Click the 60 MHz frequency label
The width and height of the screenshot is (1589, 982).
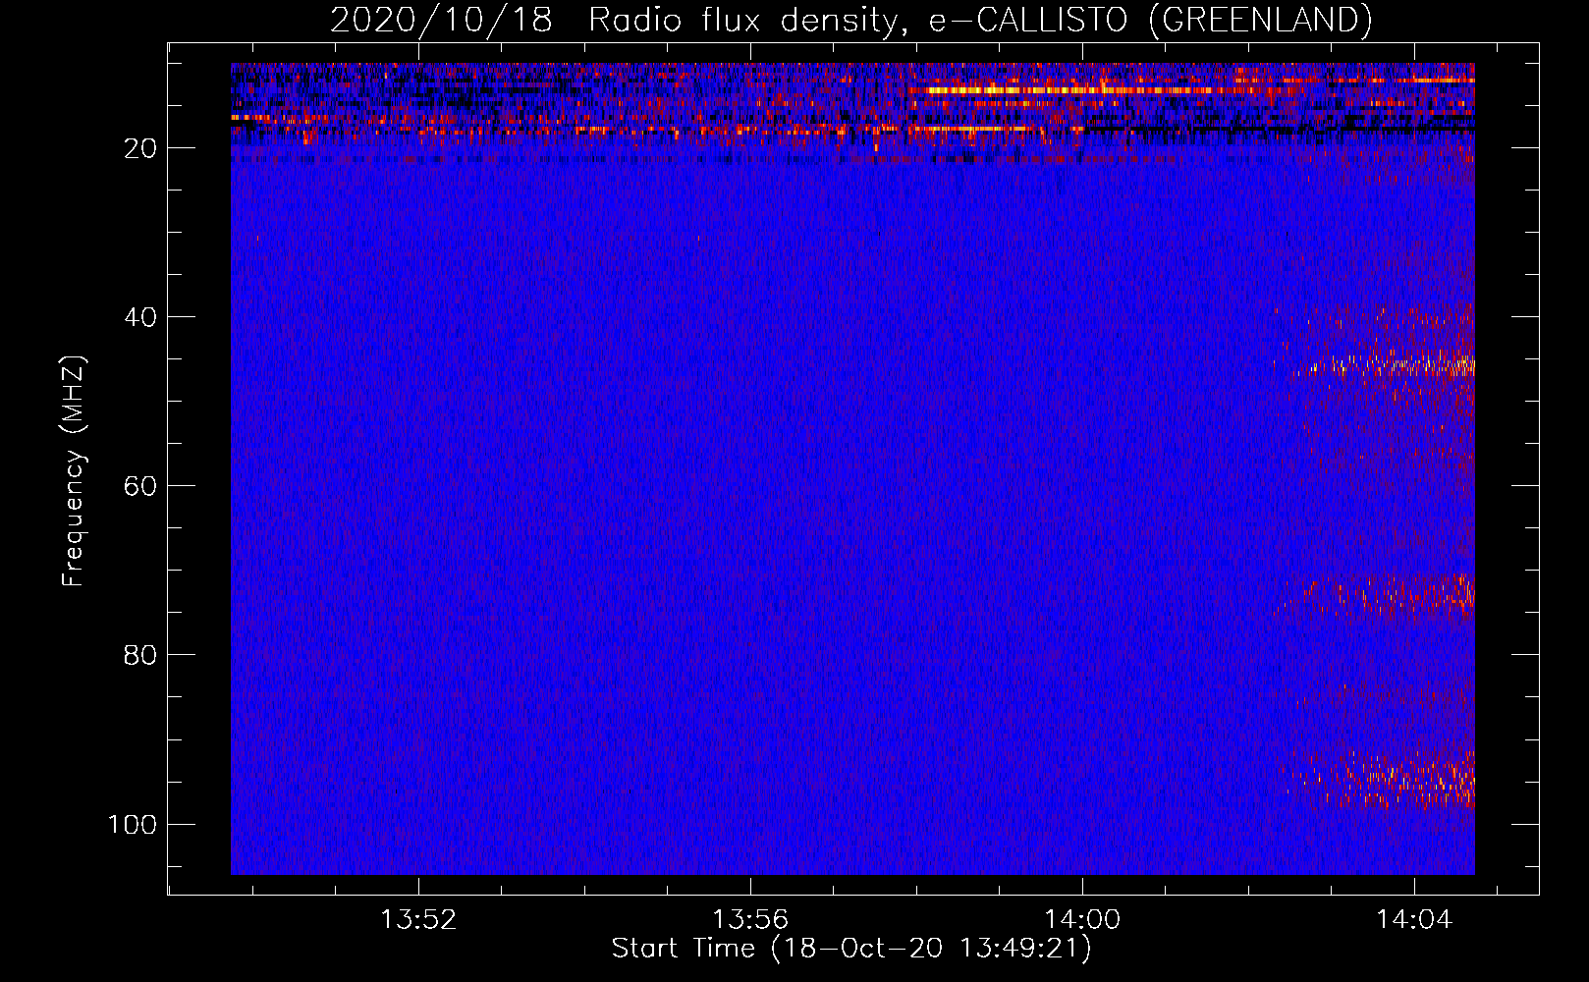click(x=140, y=486)
